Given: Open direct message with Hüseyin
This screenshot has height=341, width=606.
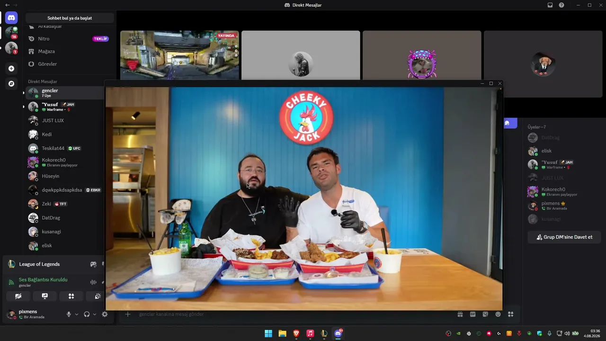Looking at the screenshot, I should click(x=65, y=176).
